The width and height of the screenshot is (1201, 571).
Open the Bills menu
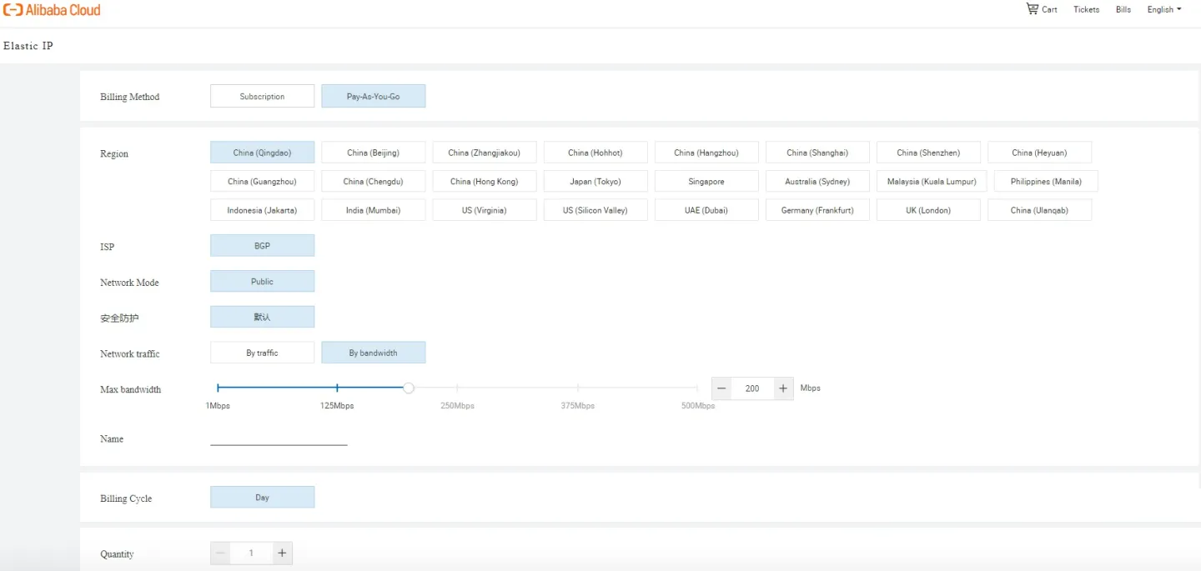pos(1123,9)
